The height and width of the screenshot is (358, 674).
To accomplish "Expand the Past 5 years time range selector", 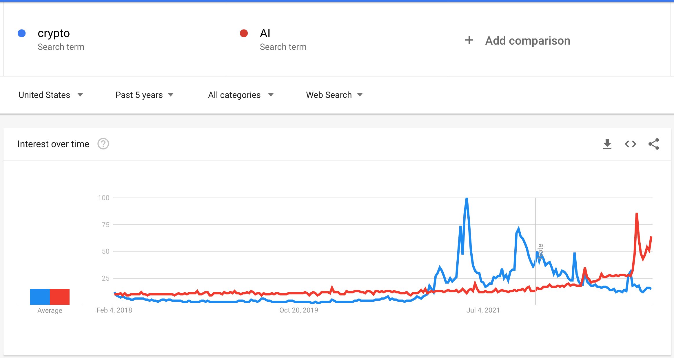I will 144,95.
